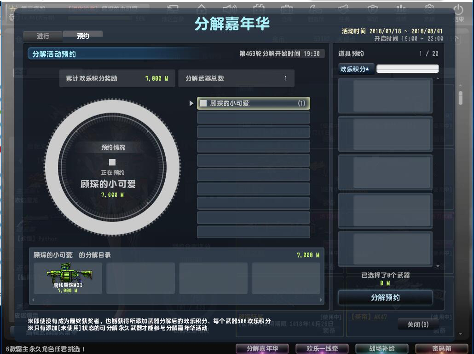The width and height of the screenshot is (474, 354).
Task: Open 密码箱 from the bottom bar
Action: (442, 348)
